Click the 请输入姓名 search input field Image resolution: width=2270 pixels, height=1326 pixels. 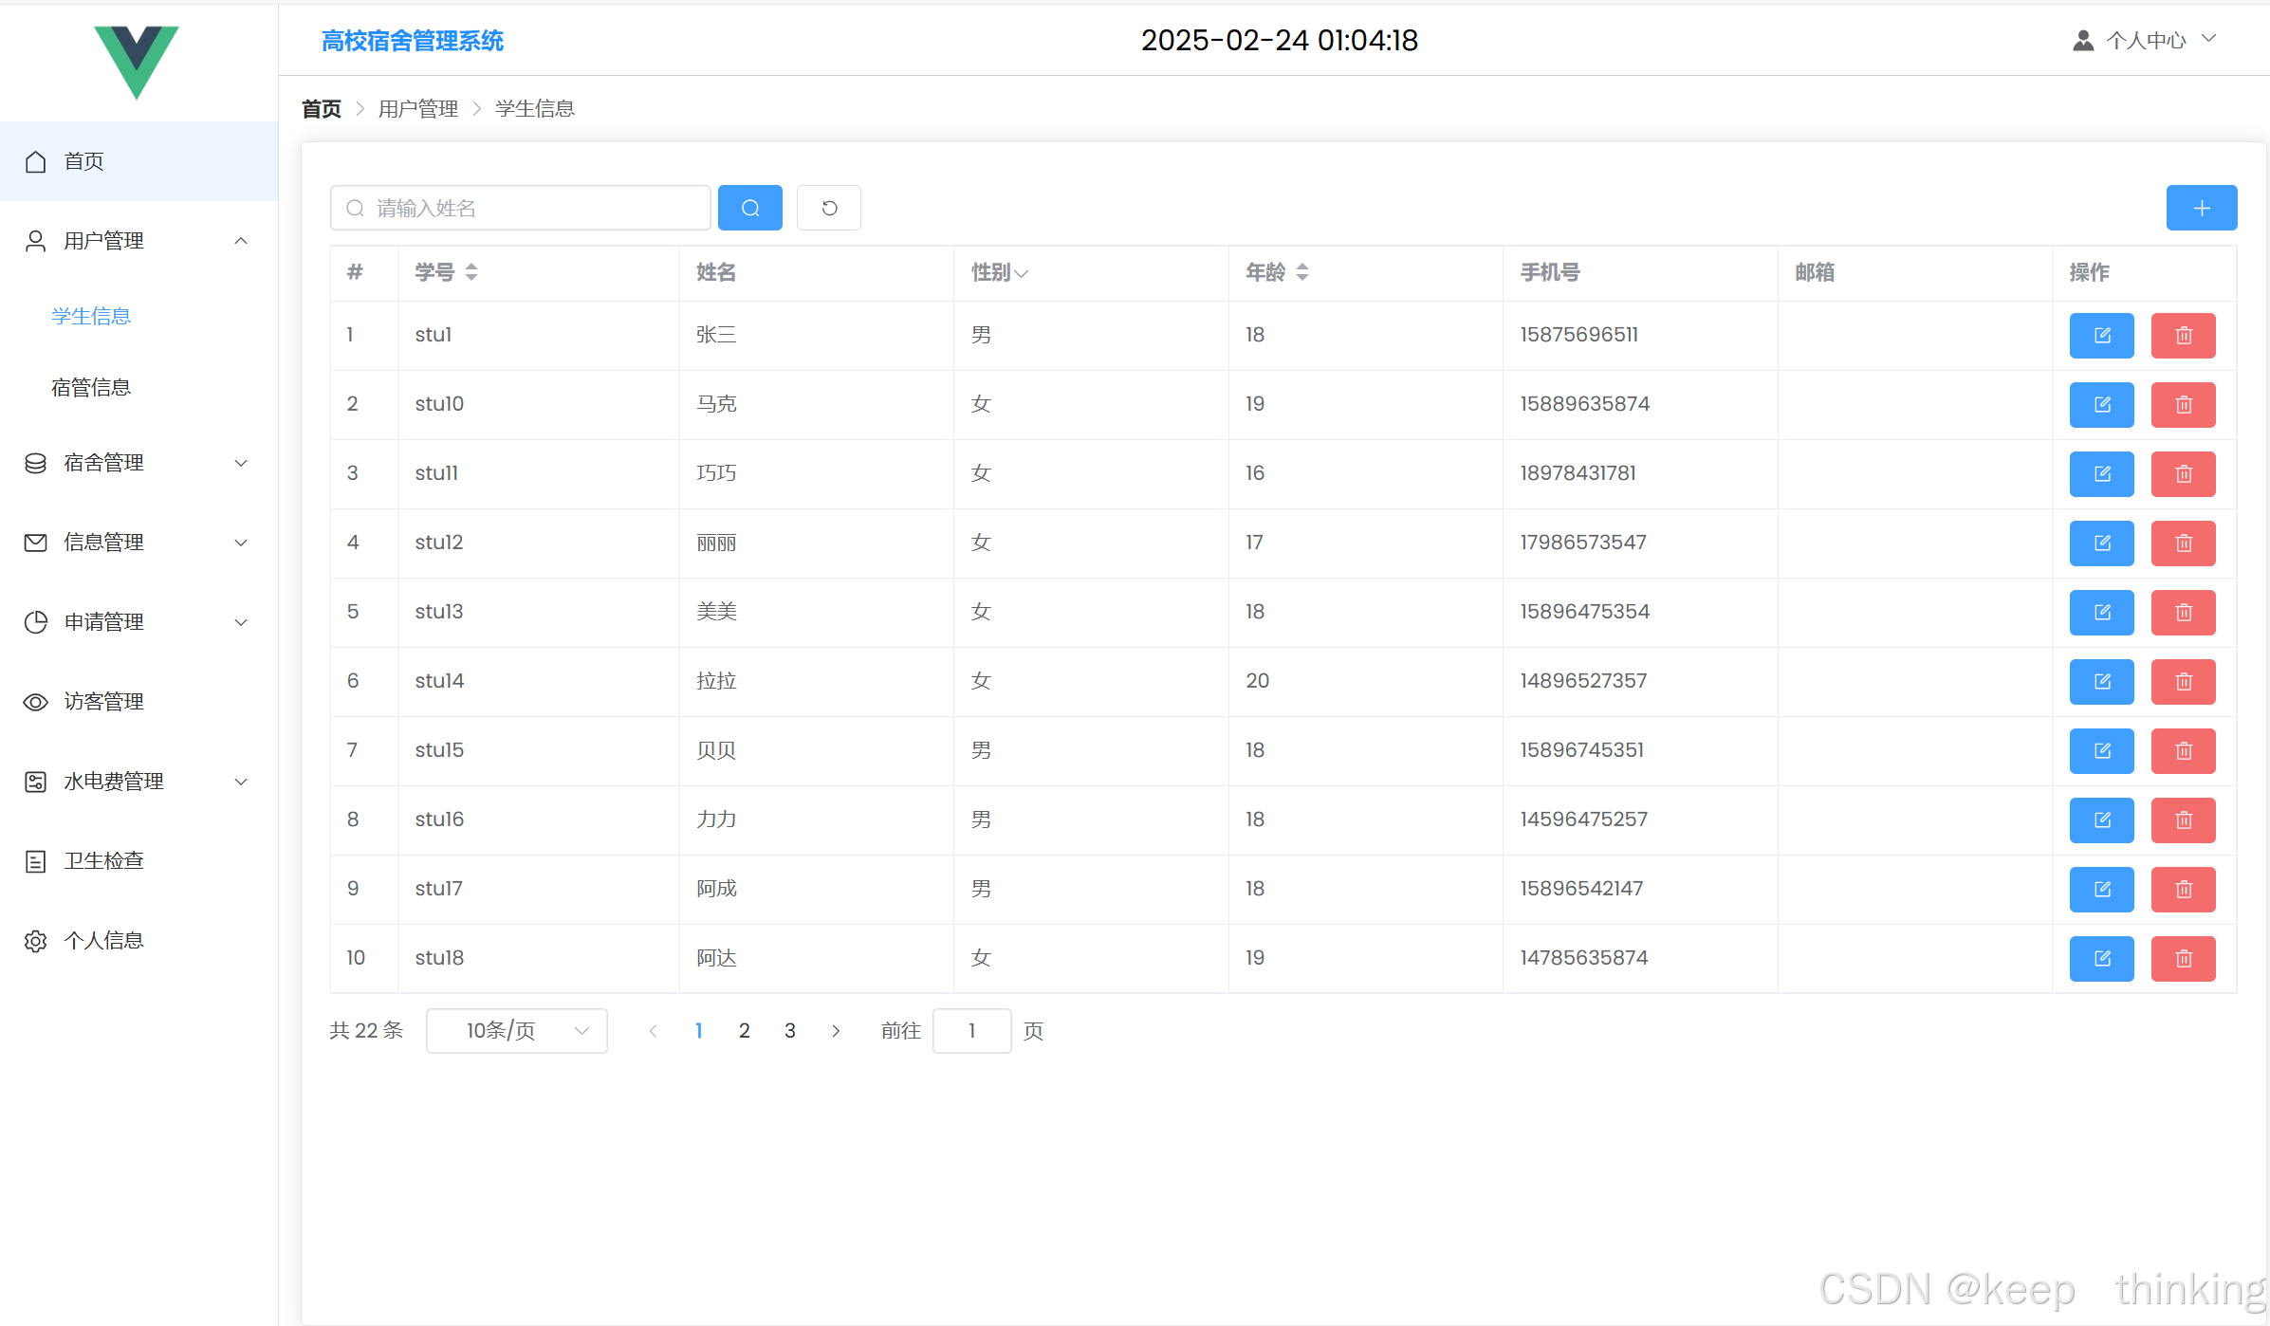[x=531, y=208]
